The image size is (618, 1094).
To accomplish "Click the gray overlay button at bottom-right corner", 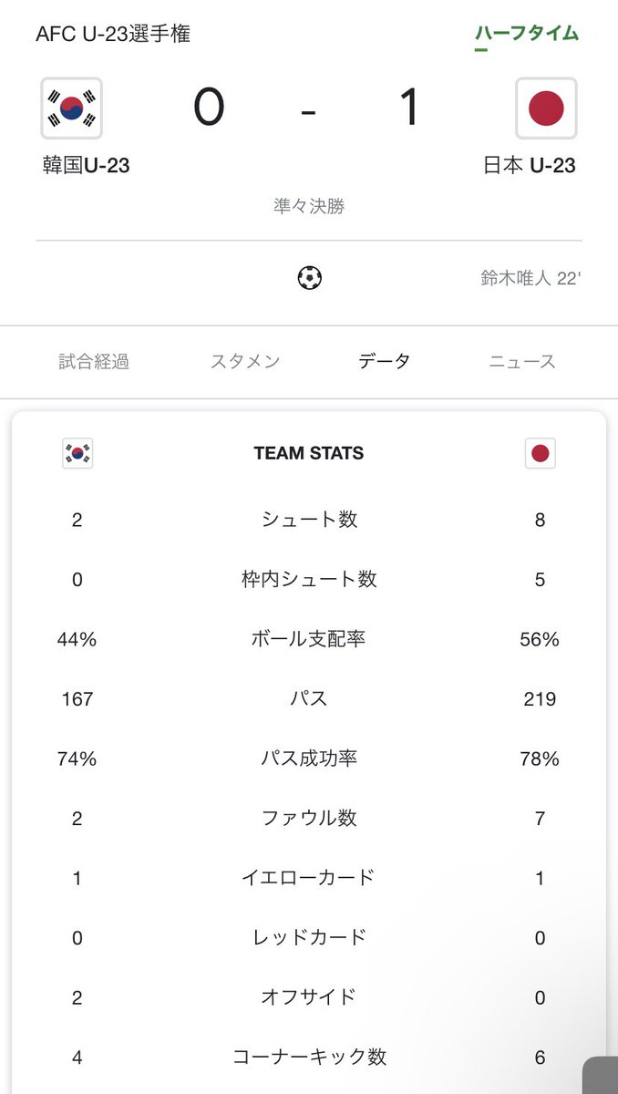I will tap(602, 1078).
